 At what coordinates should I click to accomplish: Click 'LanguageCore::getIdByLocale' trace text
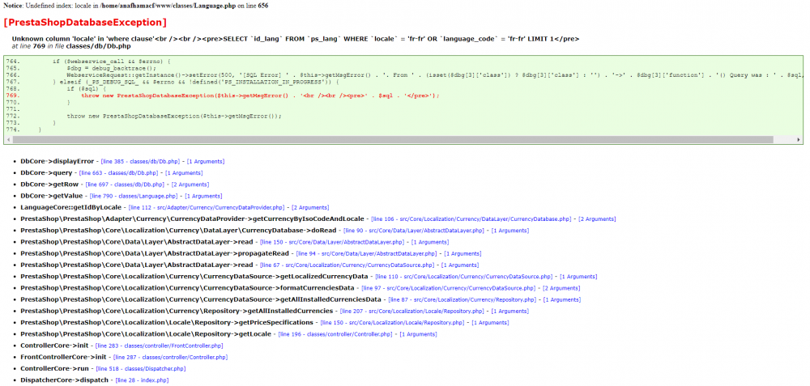[x=70, y=207]
